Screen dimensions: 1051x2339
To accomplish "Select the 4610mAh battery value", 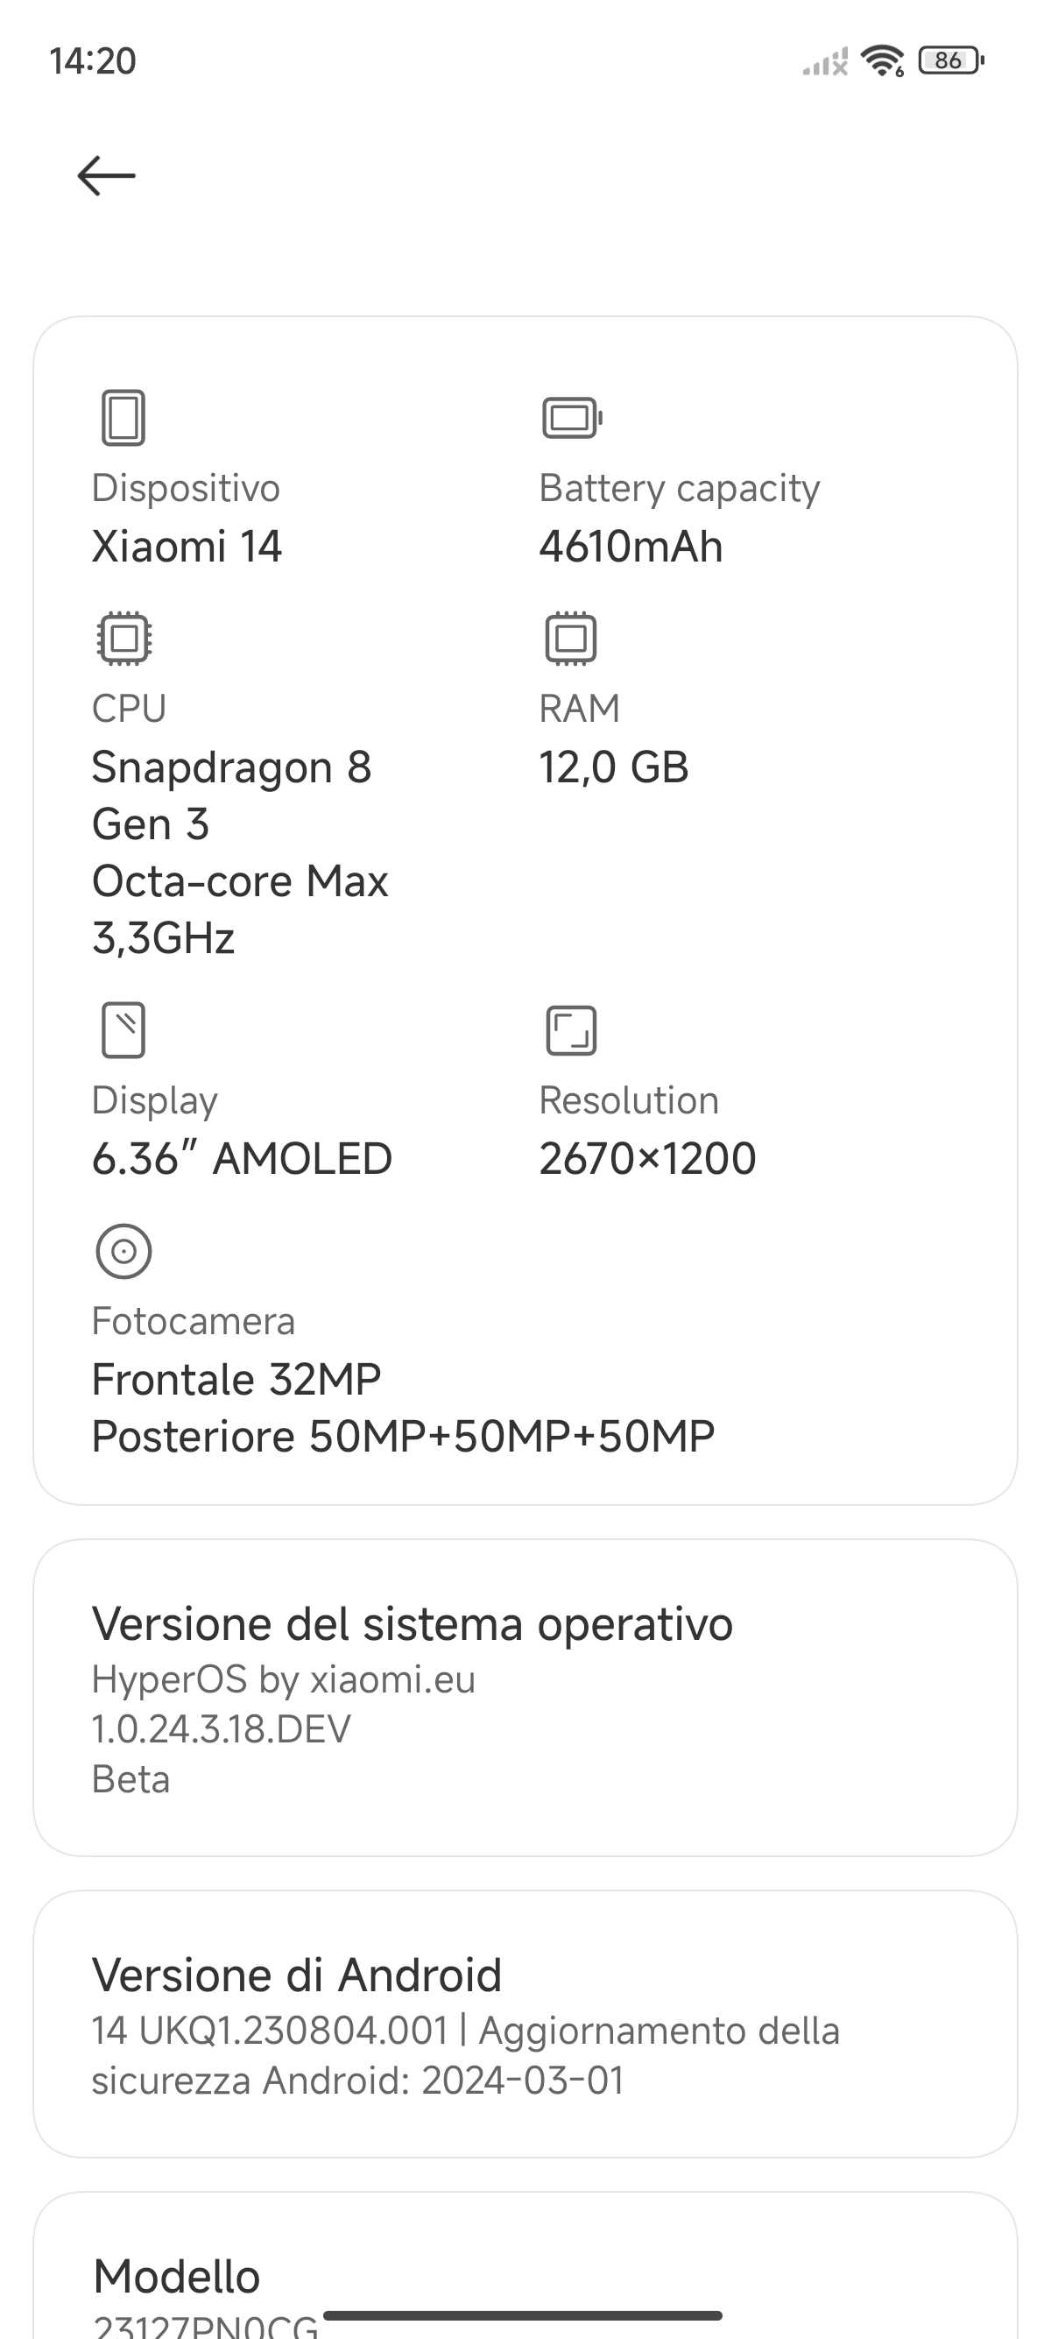I will point(631,547).
